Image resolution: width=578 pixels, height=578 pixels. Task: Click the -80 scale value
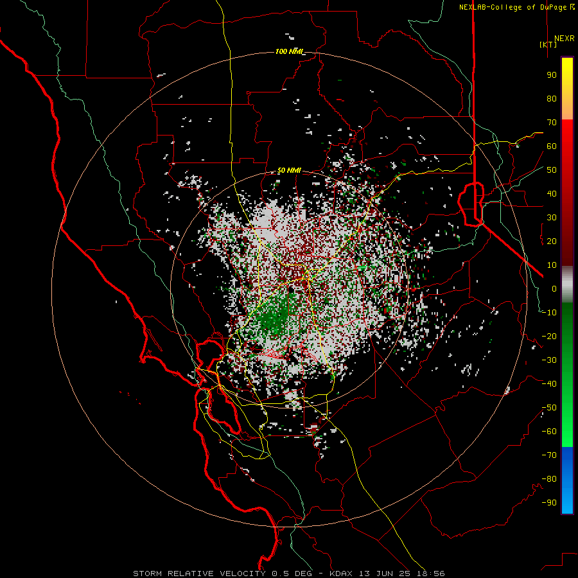pos(549,479)
